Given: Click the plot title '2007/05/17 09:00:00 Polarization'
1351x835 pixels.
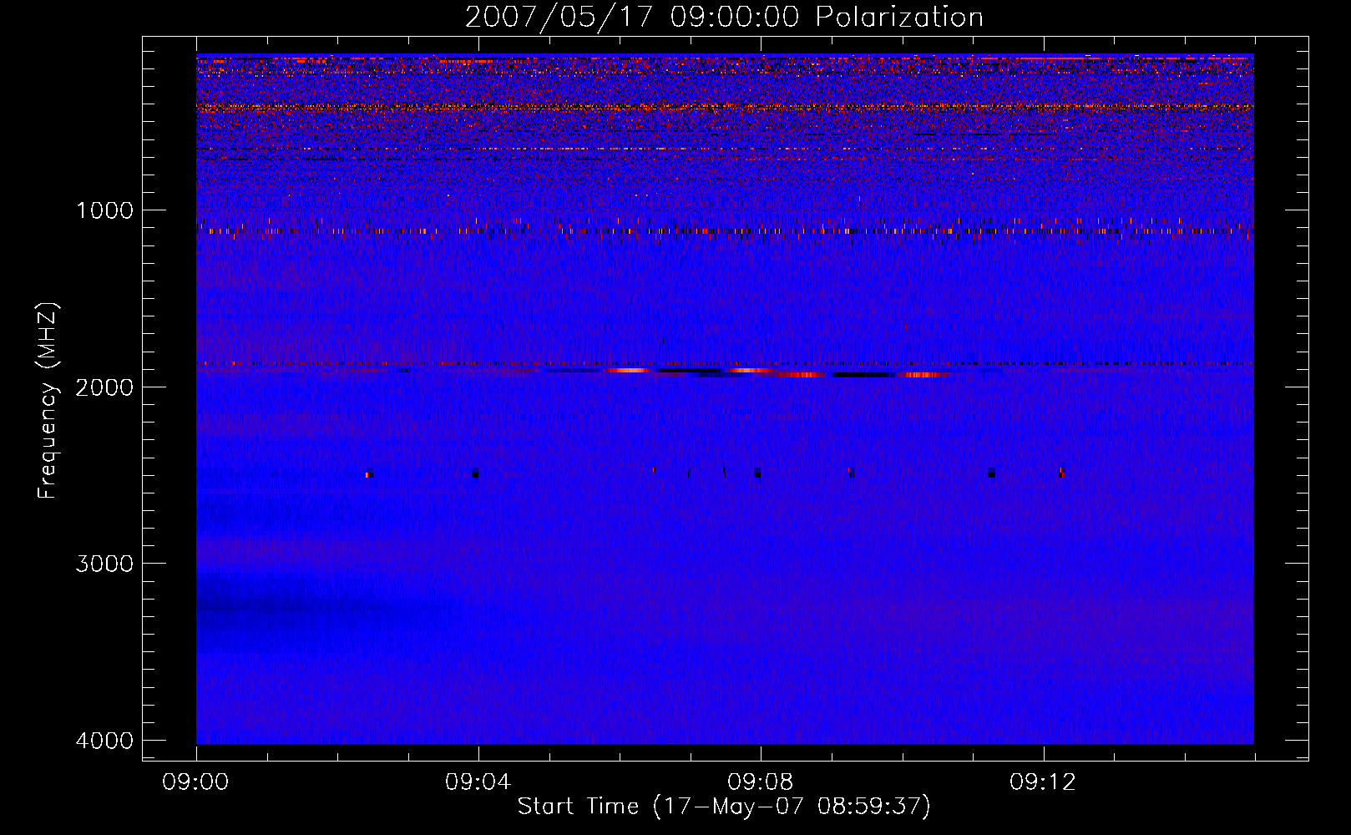Looking at the screenshot, I should tap(724, 18).
